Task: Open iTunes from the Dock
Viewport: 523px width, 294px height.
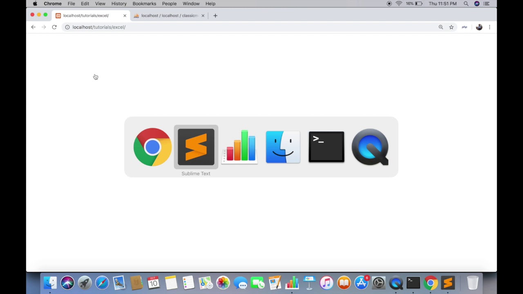Action: tap(326, 283)
